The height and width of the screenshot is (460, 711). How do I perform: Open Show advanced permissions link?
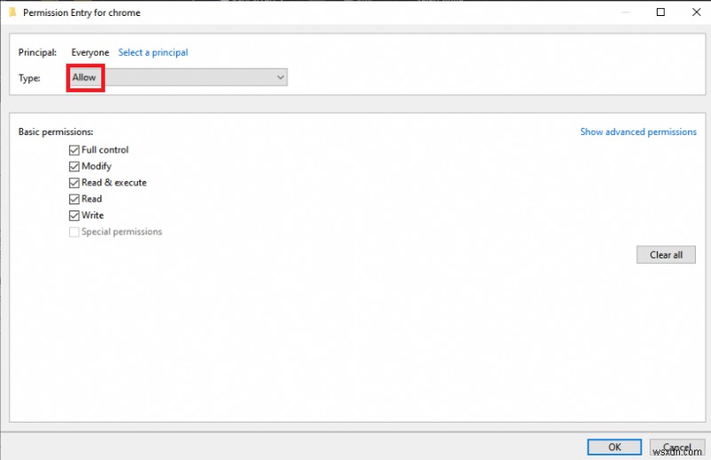tap(638, 132)
